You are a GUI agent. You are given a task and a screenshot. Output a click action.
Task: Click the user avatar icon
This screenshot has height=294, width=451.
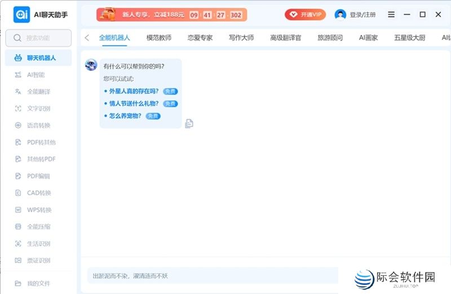click(x=341, y=15)
